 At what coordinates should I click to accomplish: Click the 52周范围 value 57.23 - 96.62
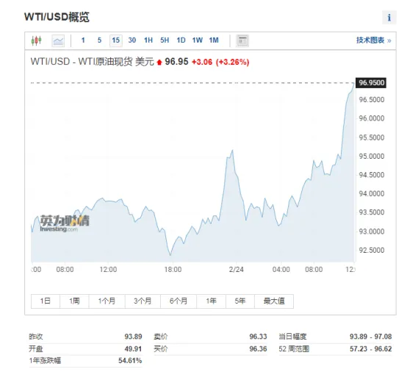point(371,348)
